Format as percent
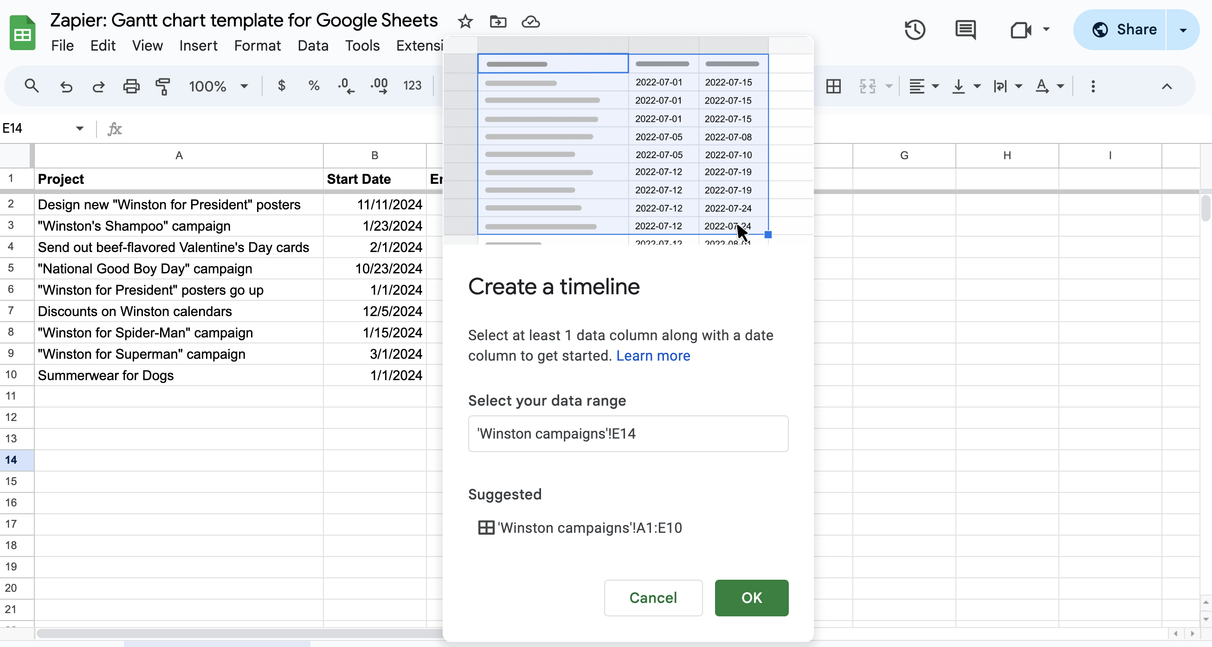This screenshot has height=647, width=1212. 314,86
